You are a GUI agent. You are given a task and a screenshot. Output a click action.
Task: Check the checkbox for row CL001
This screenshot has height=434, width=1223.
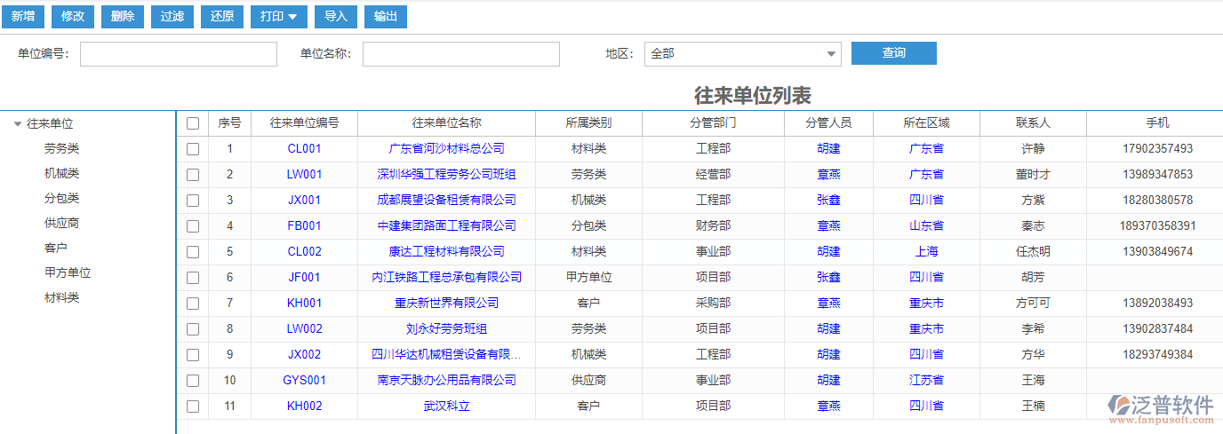193,149
